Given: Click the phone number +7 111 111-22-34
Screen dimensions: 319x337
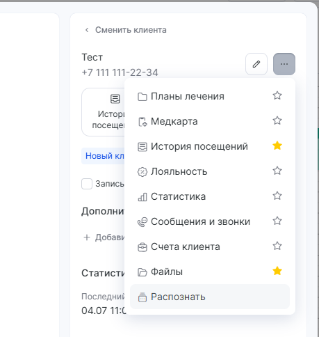Looking at the screenshot, I should tap(120, 72).
